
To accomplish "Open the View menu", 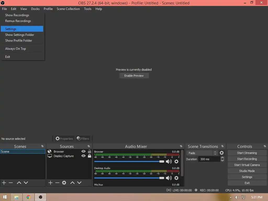I will pyautogui.click(x=24, y=9).
